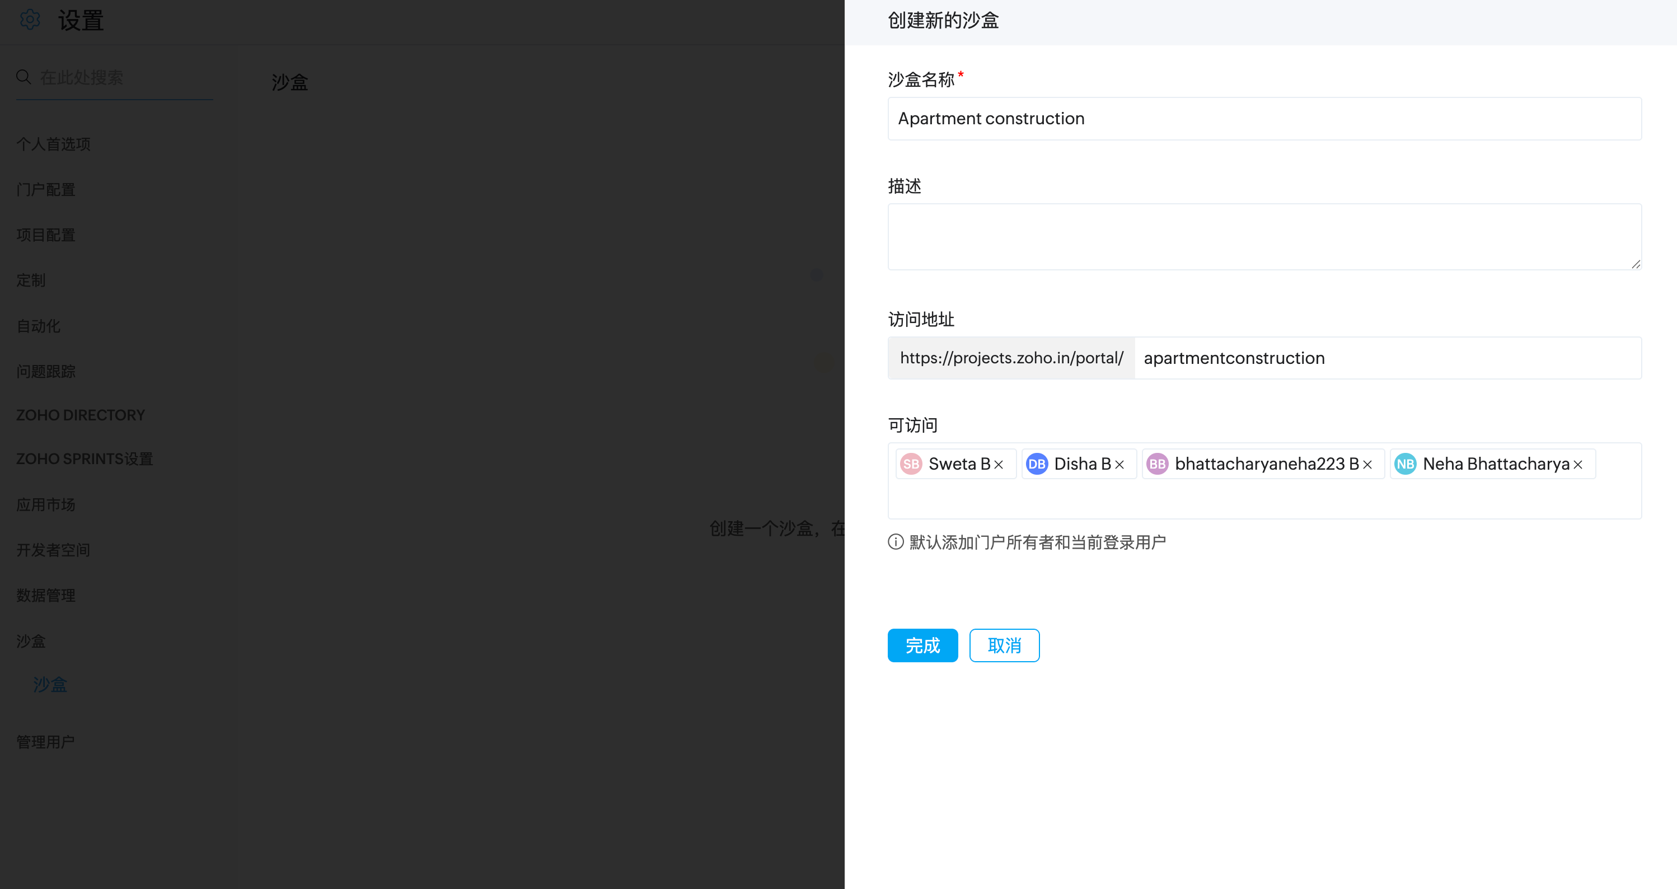1677x889 pixels.
Task: Click the 取消 button
Action: coord(1004,645)
